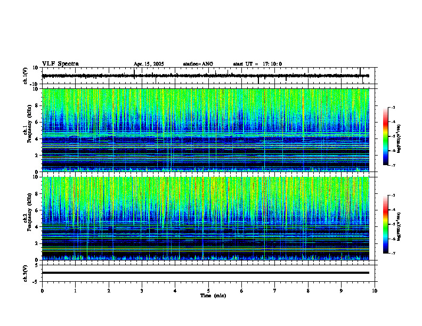The image size is (422, 326).
Task: Click the "-3" label on ch.1 color bar
Action: pos(393,107)
